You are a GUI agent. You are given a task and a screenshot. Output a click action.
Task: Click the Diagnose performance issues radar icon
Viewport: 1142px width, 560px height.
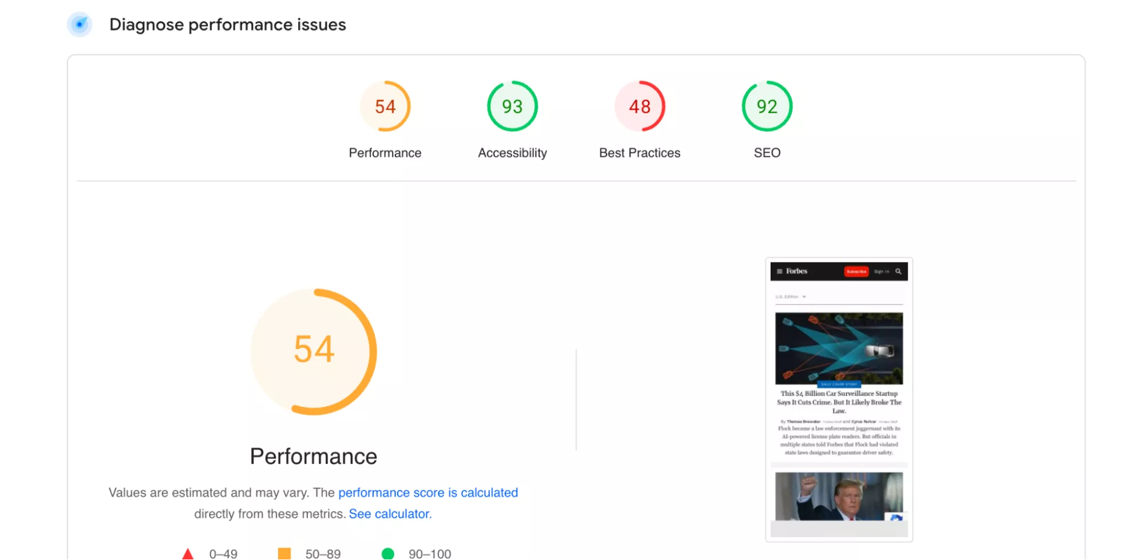coord(79,25)
